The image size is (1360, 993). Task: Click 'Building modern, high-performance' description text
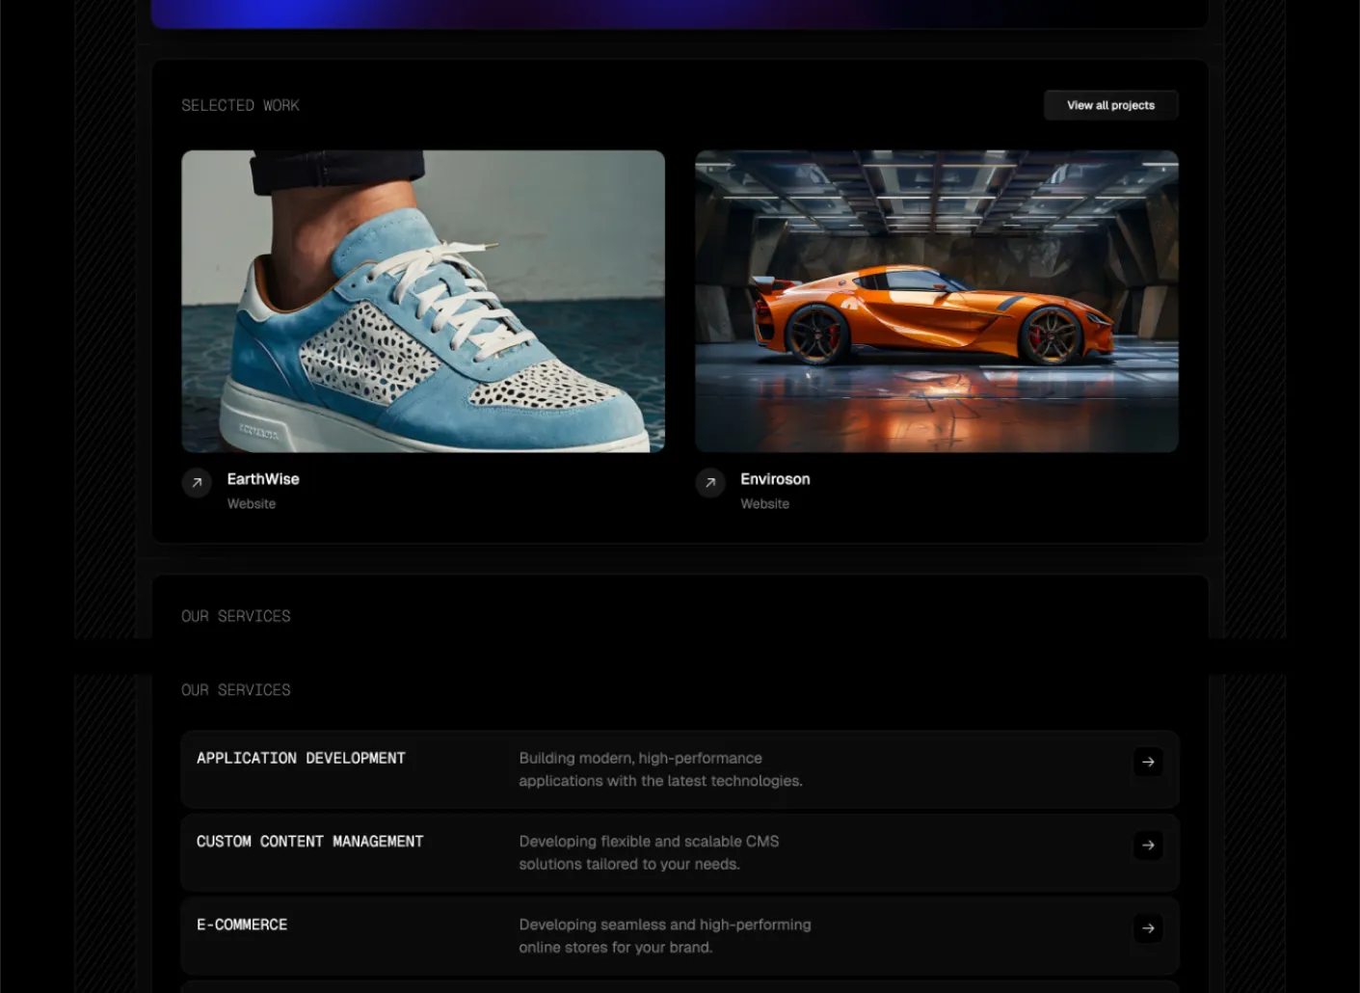coord(640,758)
